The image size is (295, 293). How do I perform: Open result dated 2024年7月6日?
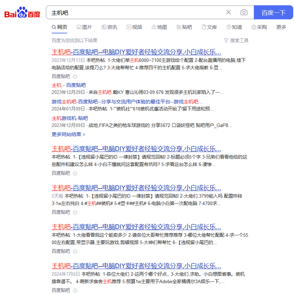(x=136, y=266)
